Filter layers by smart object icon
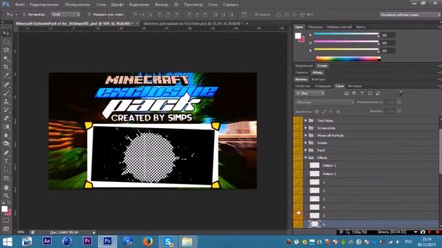Image resolution: width=442 pixels, height=248 pixels. (378, 93)
